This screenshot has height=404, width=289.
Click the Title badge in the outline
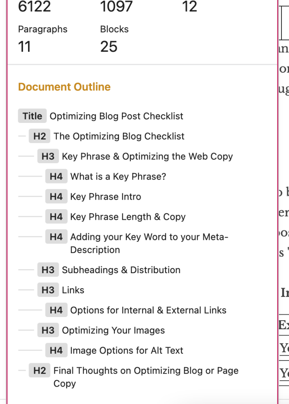(32, 116)
